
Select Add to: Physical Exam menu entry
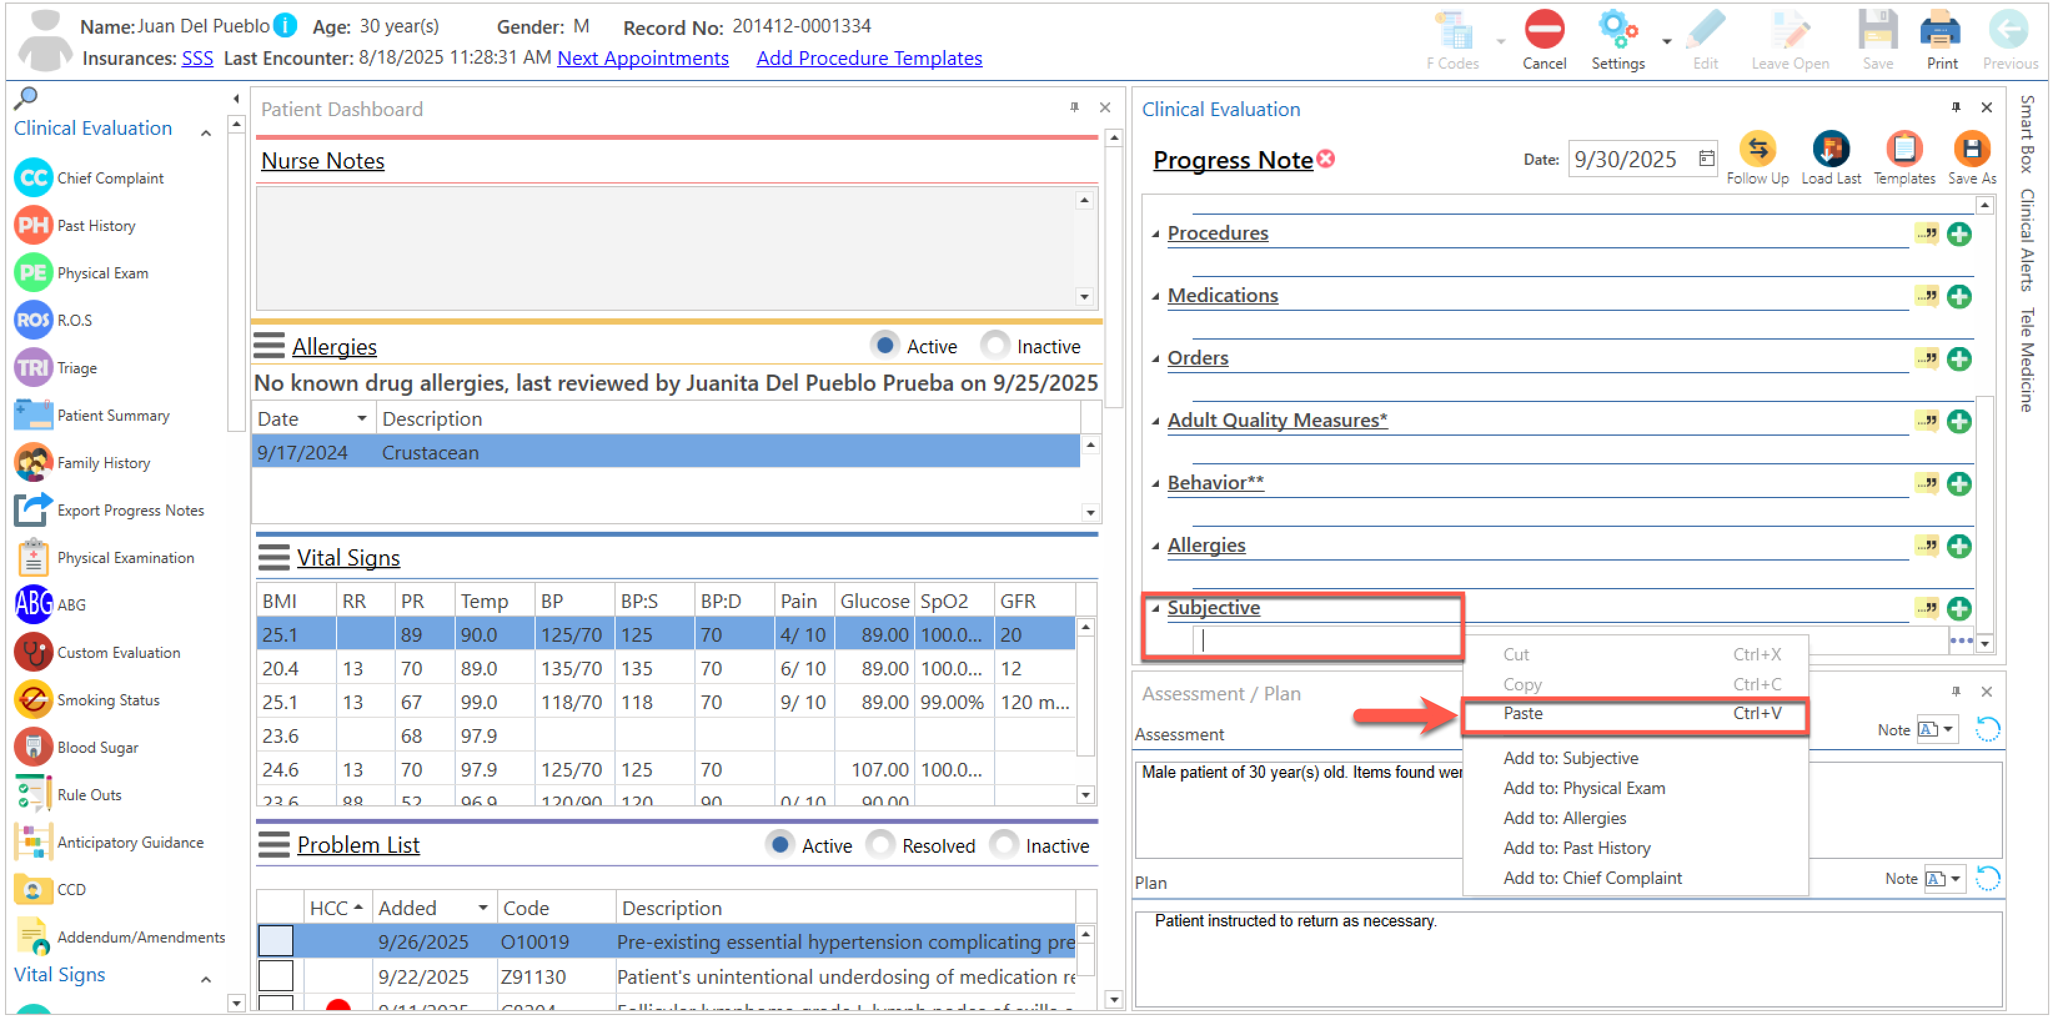1583,788
